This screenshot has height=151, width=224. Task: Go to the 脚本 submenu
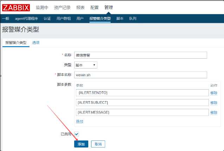120,18
